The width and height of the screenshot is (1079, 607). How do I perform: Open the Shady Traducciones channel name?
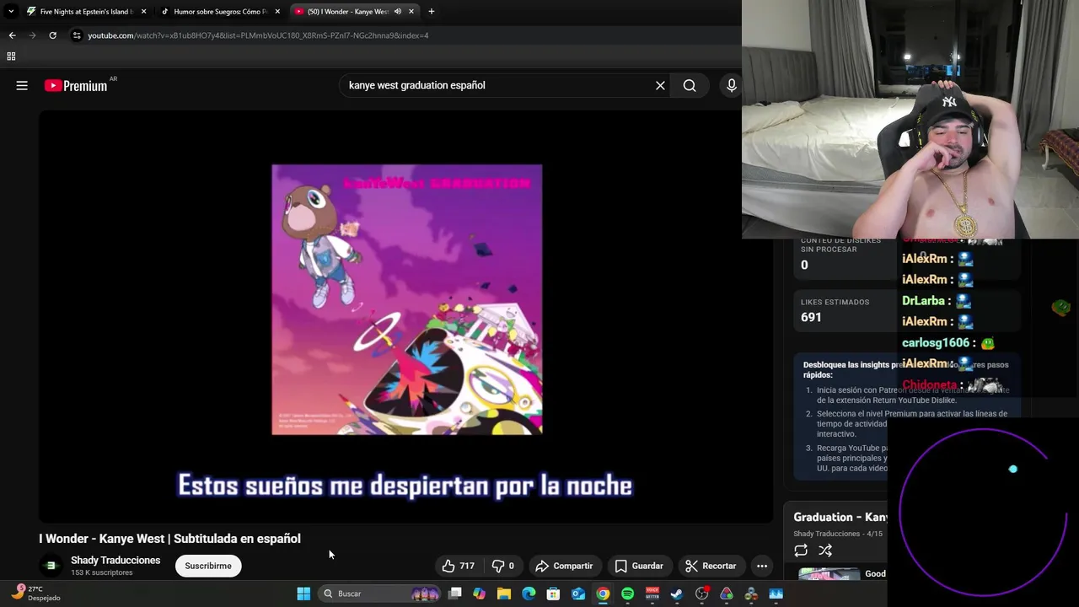click(x=115, y=561)
